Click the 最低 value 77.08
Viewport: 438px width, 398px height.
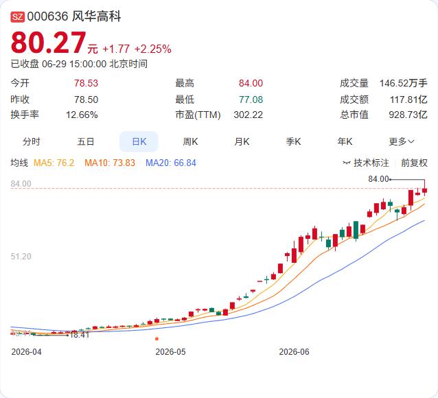[x=251, y=99]
